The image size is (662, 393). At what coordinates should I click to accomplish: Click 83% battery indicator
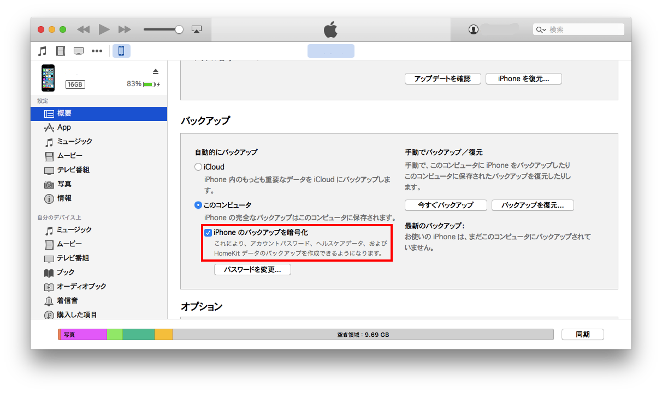143,84
